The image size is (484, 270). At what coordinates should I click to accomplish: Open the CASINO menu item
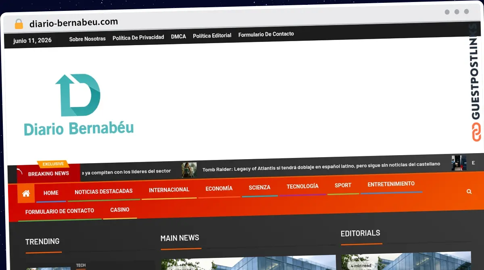[120, 210]
